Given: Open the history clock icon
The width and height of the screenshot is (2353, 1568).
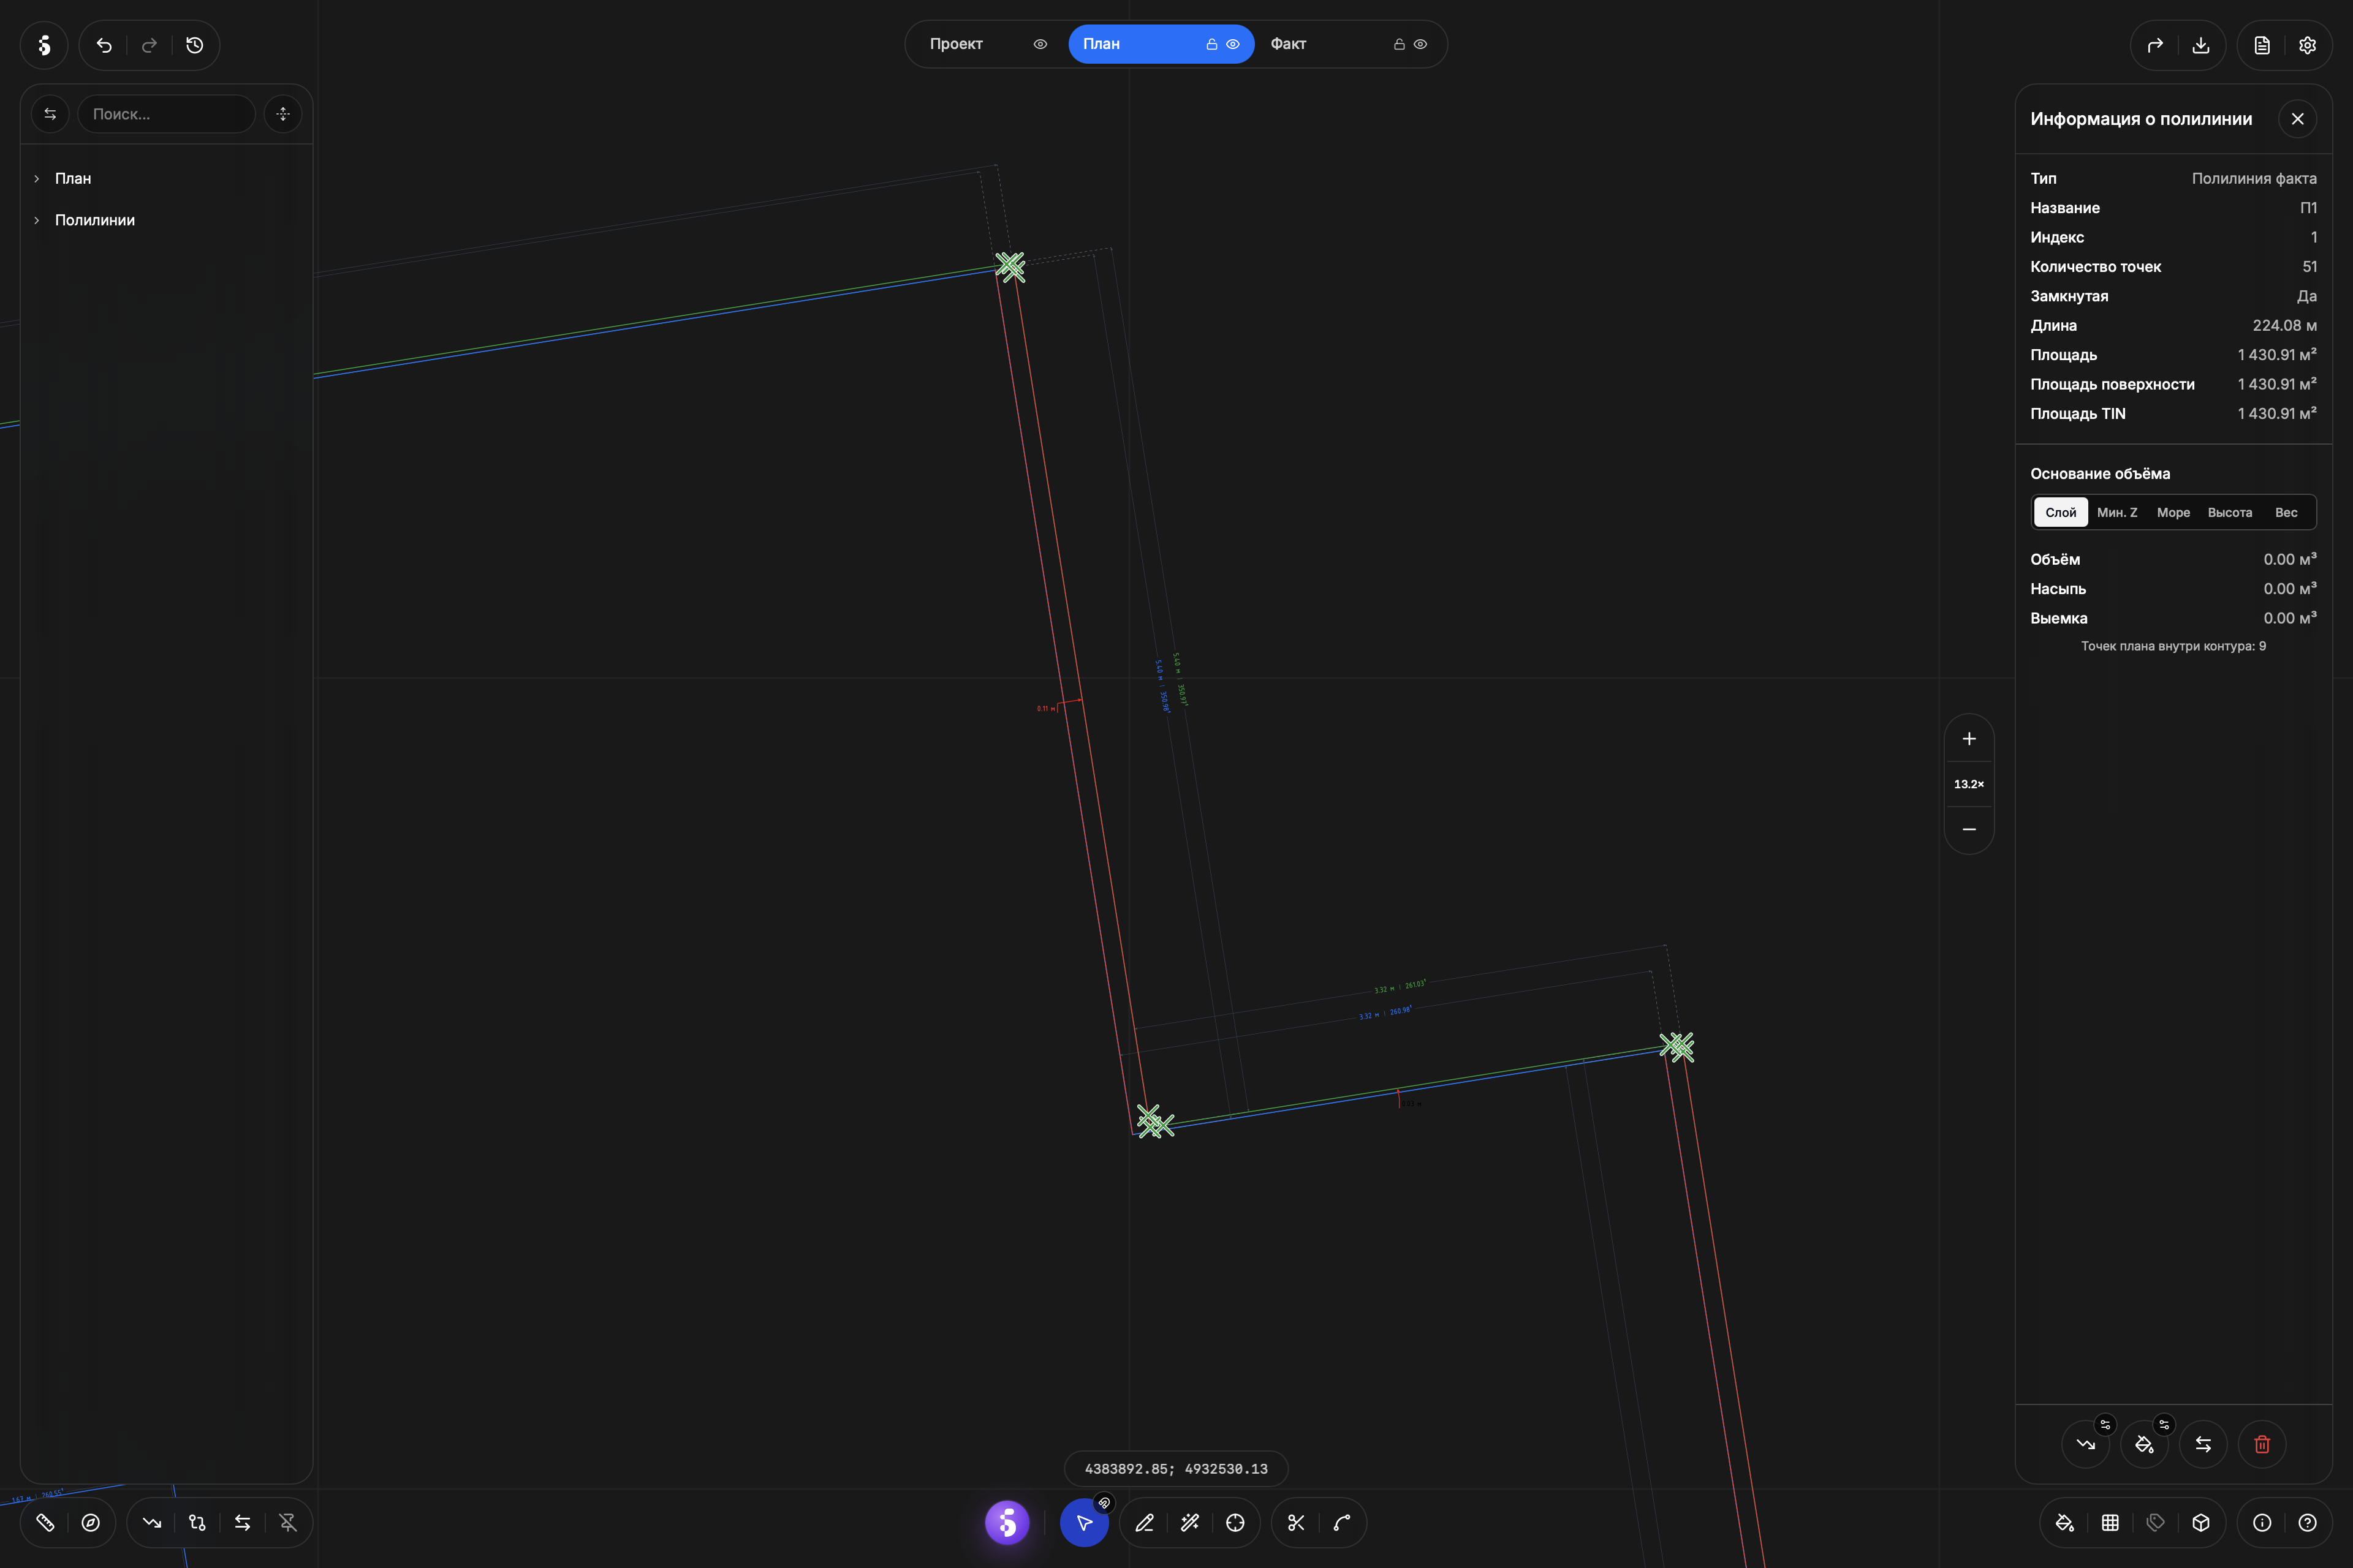Looking at the screenshot, I should click(x=194, y=45).
